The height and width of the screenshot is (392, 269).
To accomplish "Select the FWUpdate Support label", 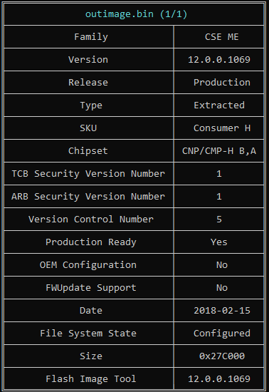I will 91,288.
